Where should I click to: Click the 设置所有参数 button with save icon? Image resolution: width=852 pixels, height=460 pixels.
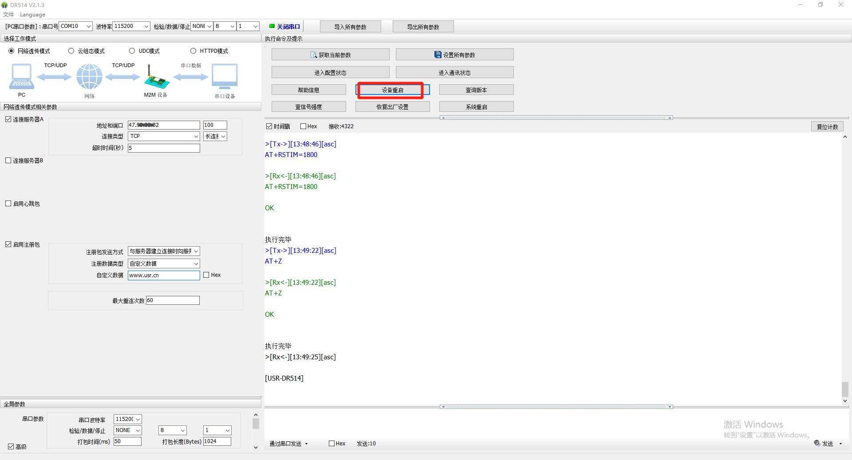click(x=454, y=55)
